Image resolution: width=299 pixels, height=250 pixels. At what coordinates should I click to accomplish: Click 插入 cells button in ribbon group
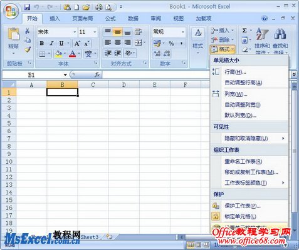tap(223, 31)
